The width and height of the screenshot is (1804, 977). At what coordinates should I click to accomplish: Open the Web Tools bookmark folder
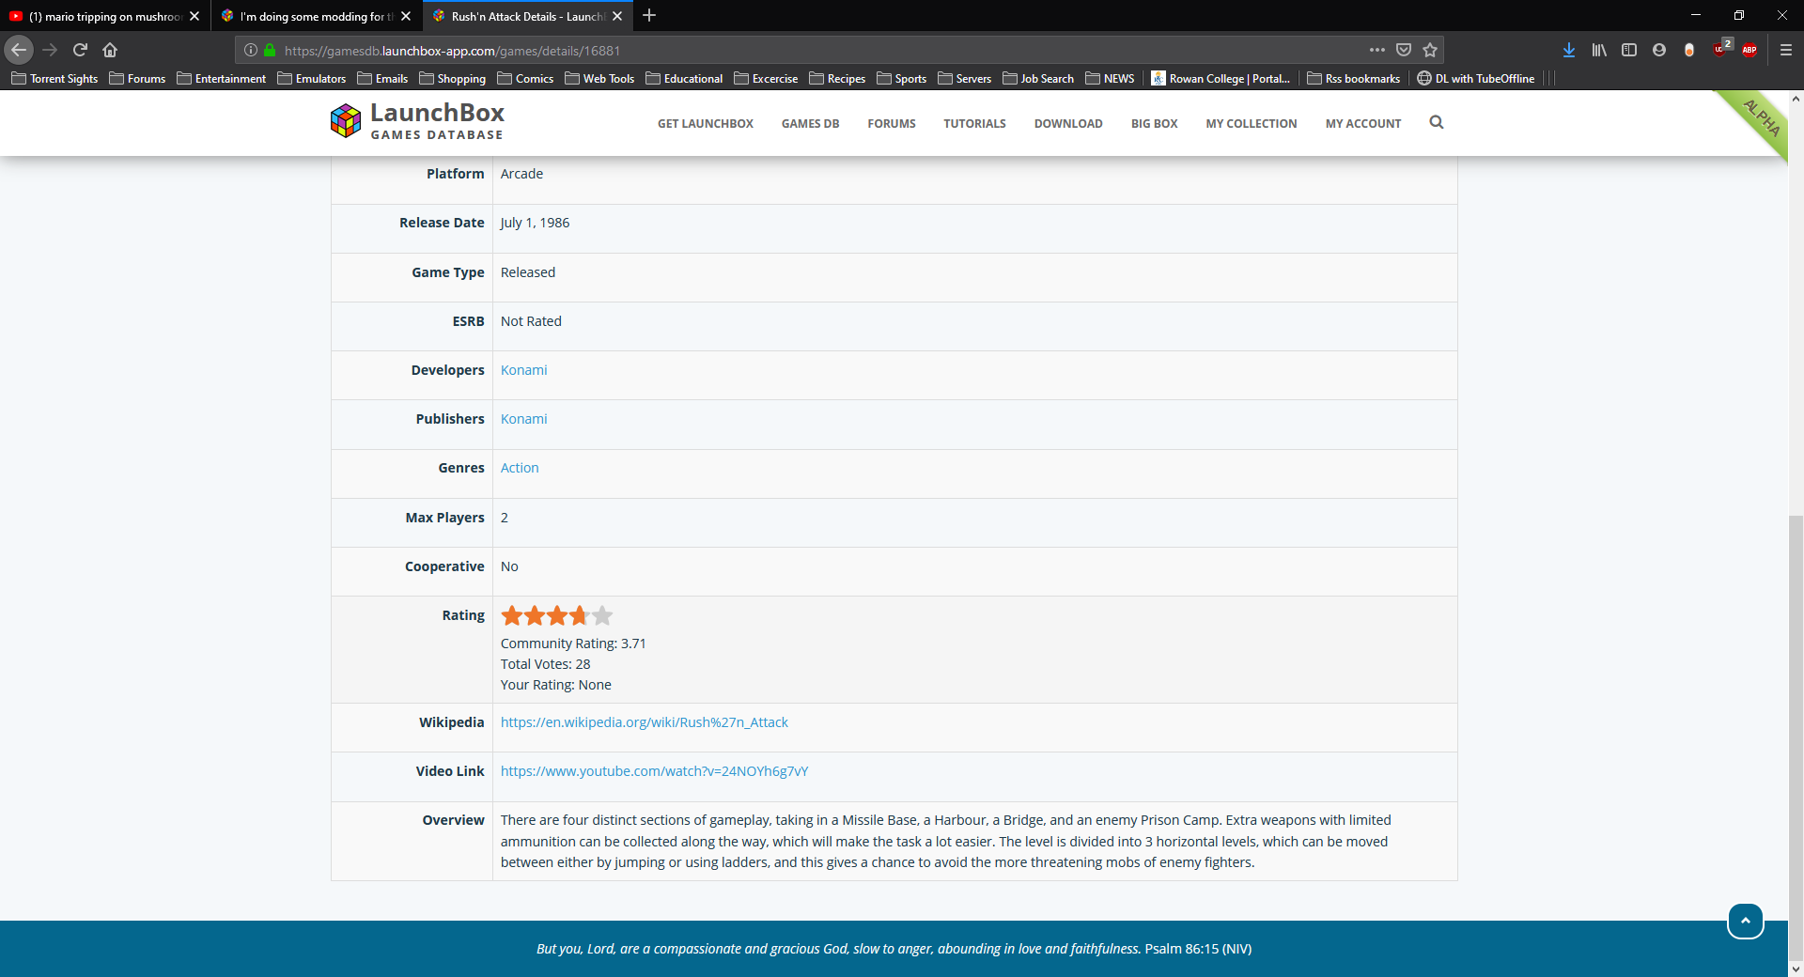pos(599,79)
